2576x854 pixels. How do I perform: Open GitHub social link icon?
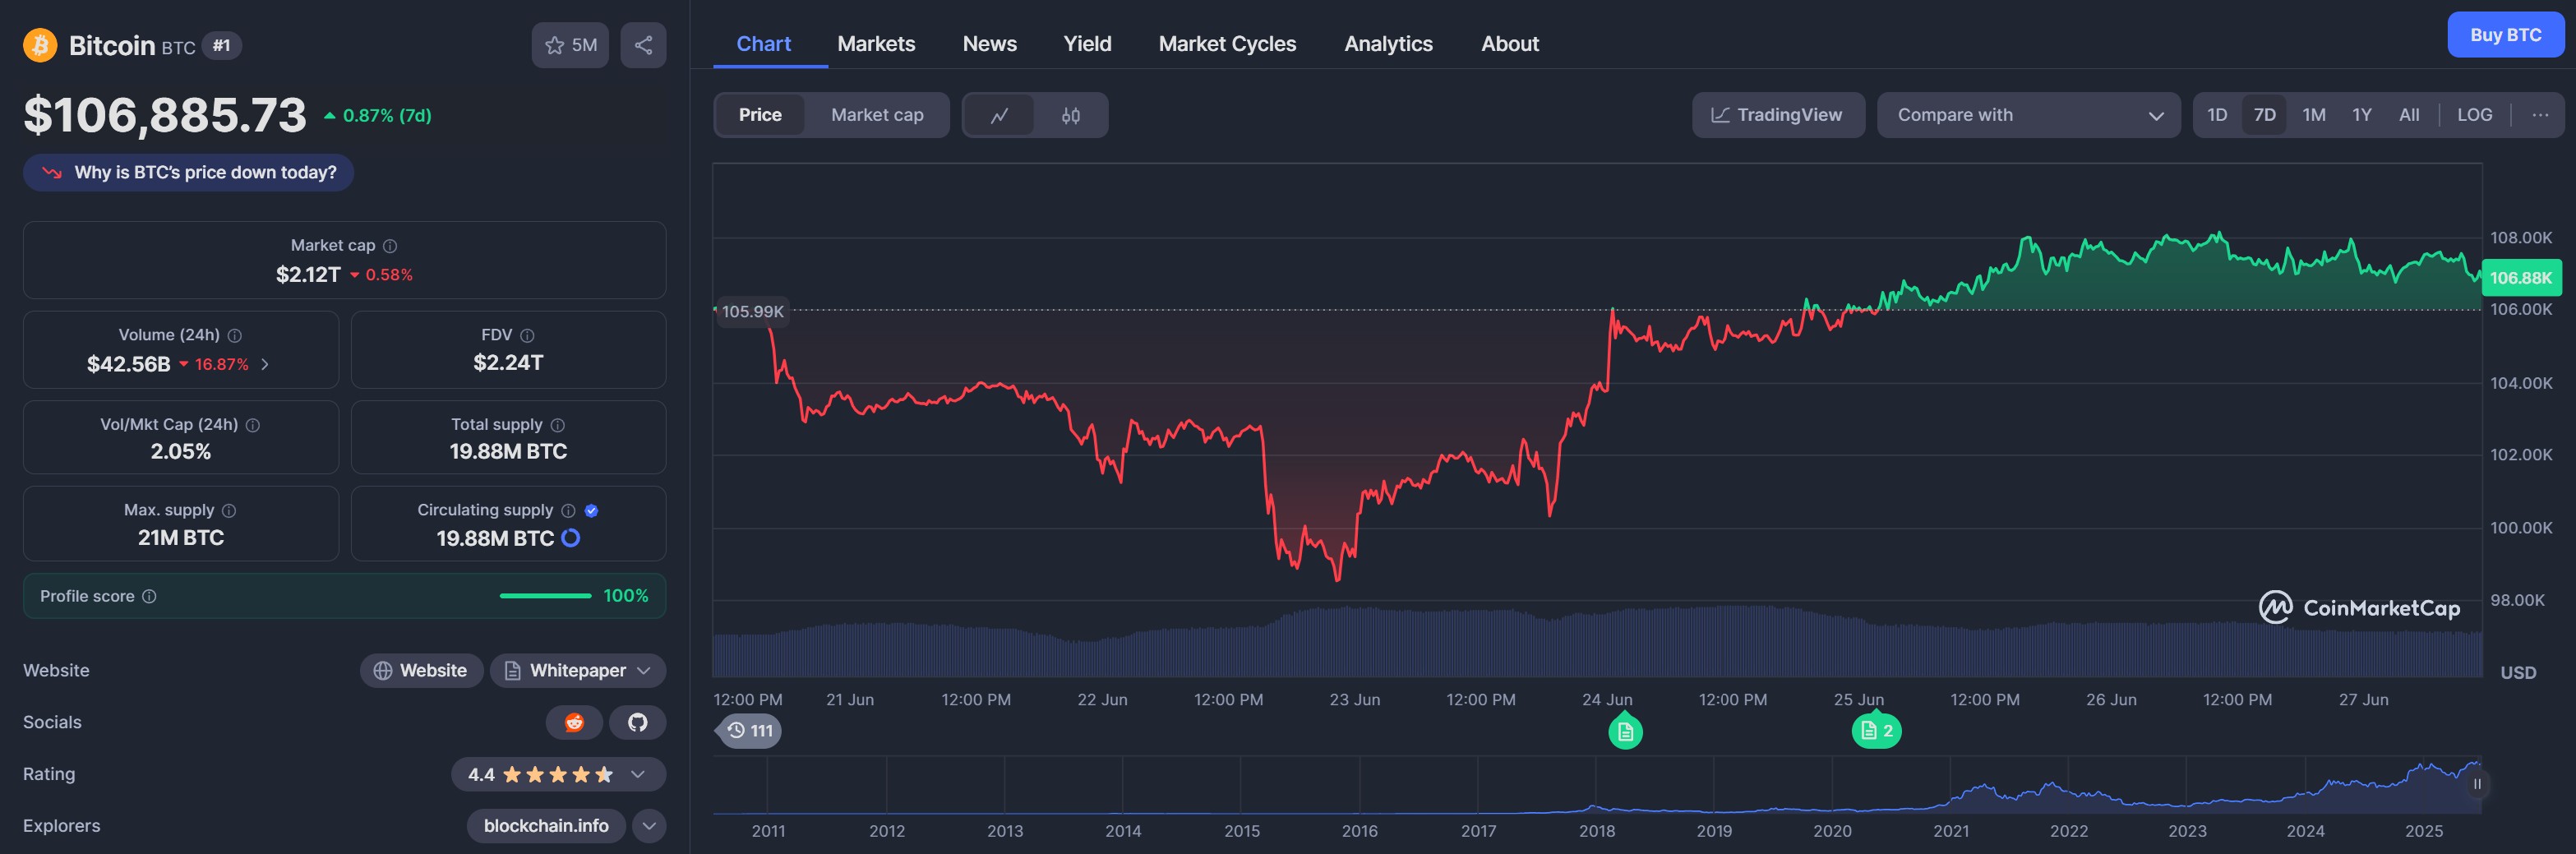coord(637,722)
